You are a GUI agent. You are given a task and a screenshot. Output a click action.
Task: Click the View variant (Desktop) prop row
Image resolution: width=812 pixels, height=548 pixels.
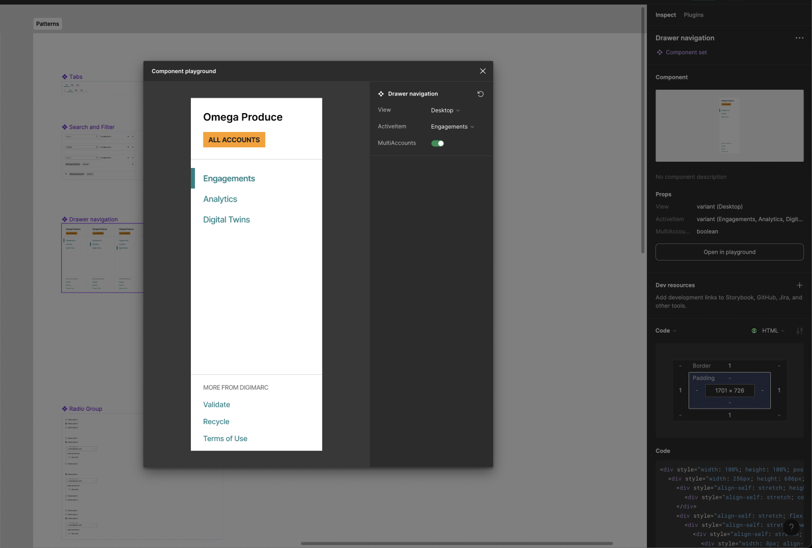coord(730,207)
